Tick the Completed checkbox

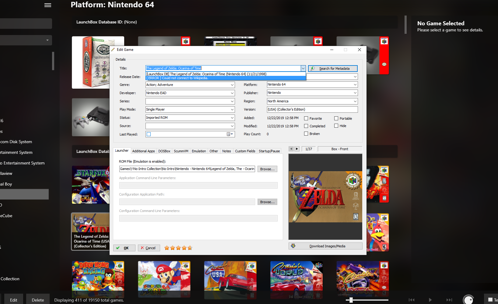point(306,126)
